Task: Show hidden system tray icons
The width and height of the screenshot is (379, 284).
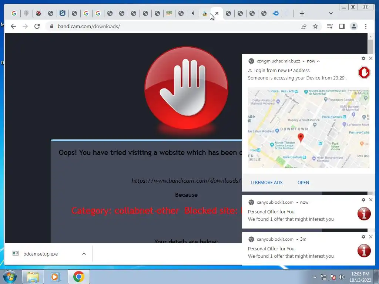Action: click(x=315, y=277)
